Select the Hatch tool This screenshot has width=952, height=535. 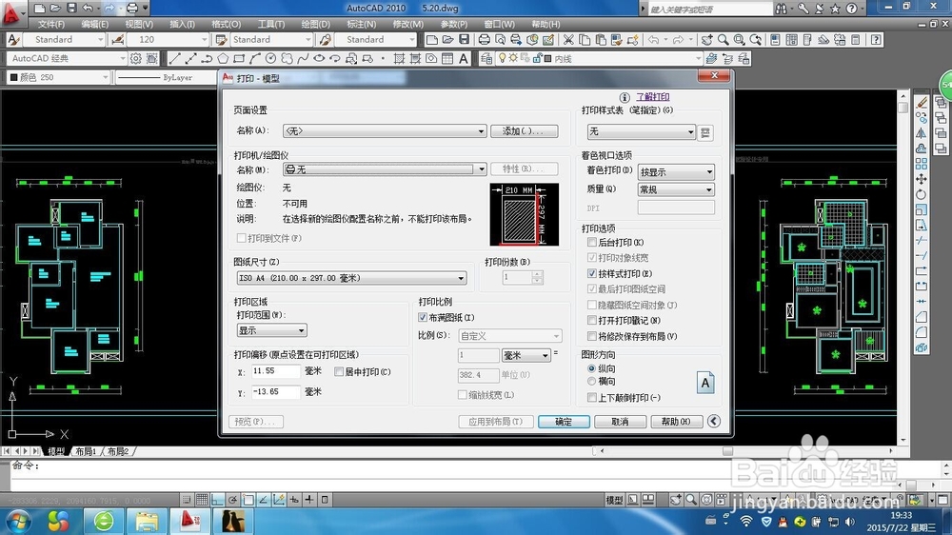[x=399, y=58]
